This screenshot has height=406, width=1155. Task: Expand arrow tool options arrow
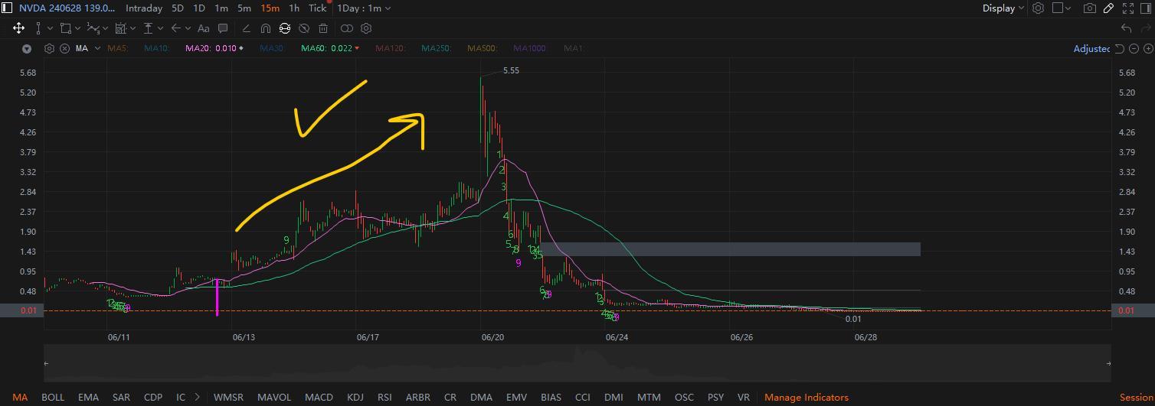click(188, 28)
